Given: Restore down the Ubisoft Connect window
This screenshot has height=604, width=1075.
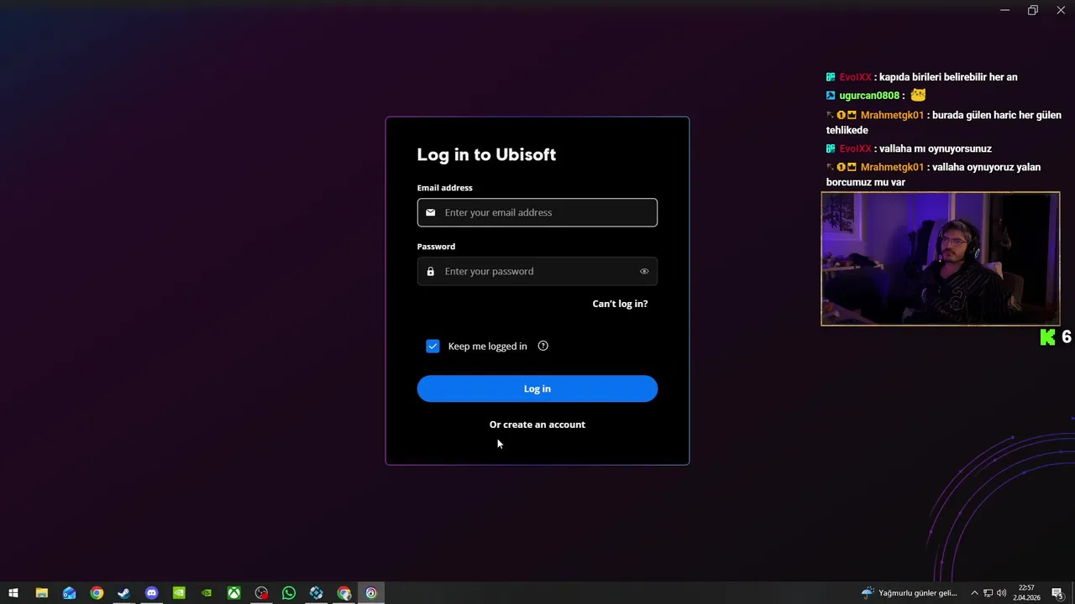Looking at the screenshot, I should click(1033, 10).
